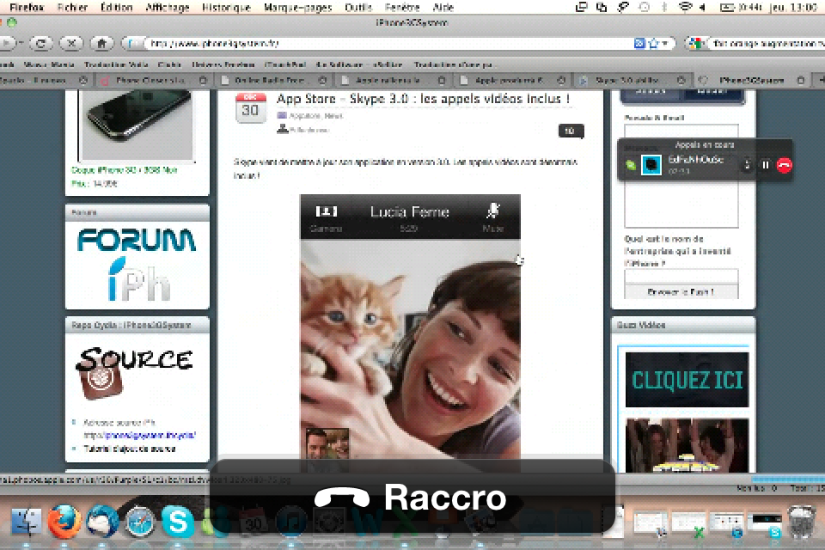The image size is (825, 550).
Task: Click the Envoyer le Push button
Action: [x=681, y=292]
